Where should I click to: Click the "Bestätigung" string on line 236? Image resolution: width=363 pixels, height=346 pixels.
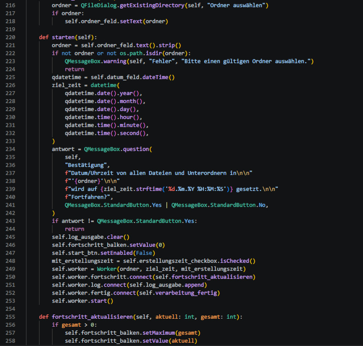(x=86, y=165)
